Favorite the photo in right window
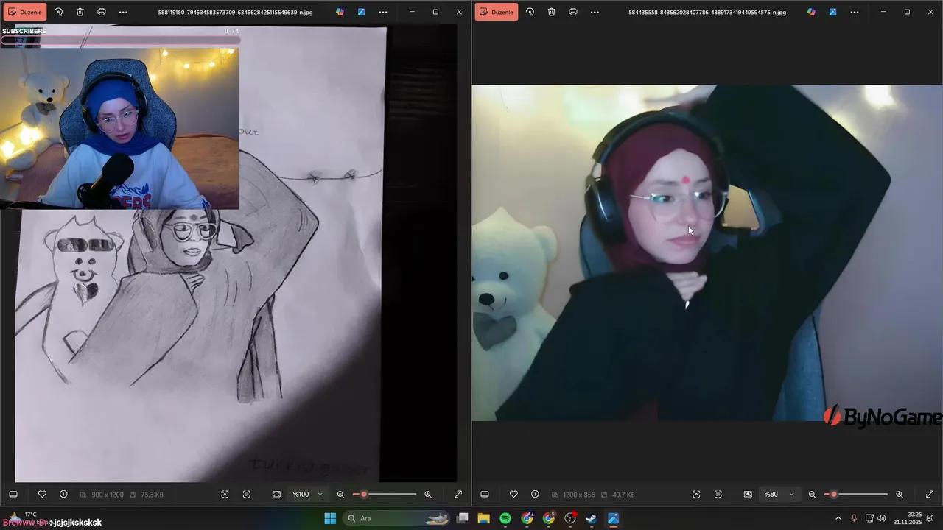Image resolution: width=943 pixels, height=530 pixels. tap(513, 494)
